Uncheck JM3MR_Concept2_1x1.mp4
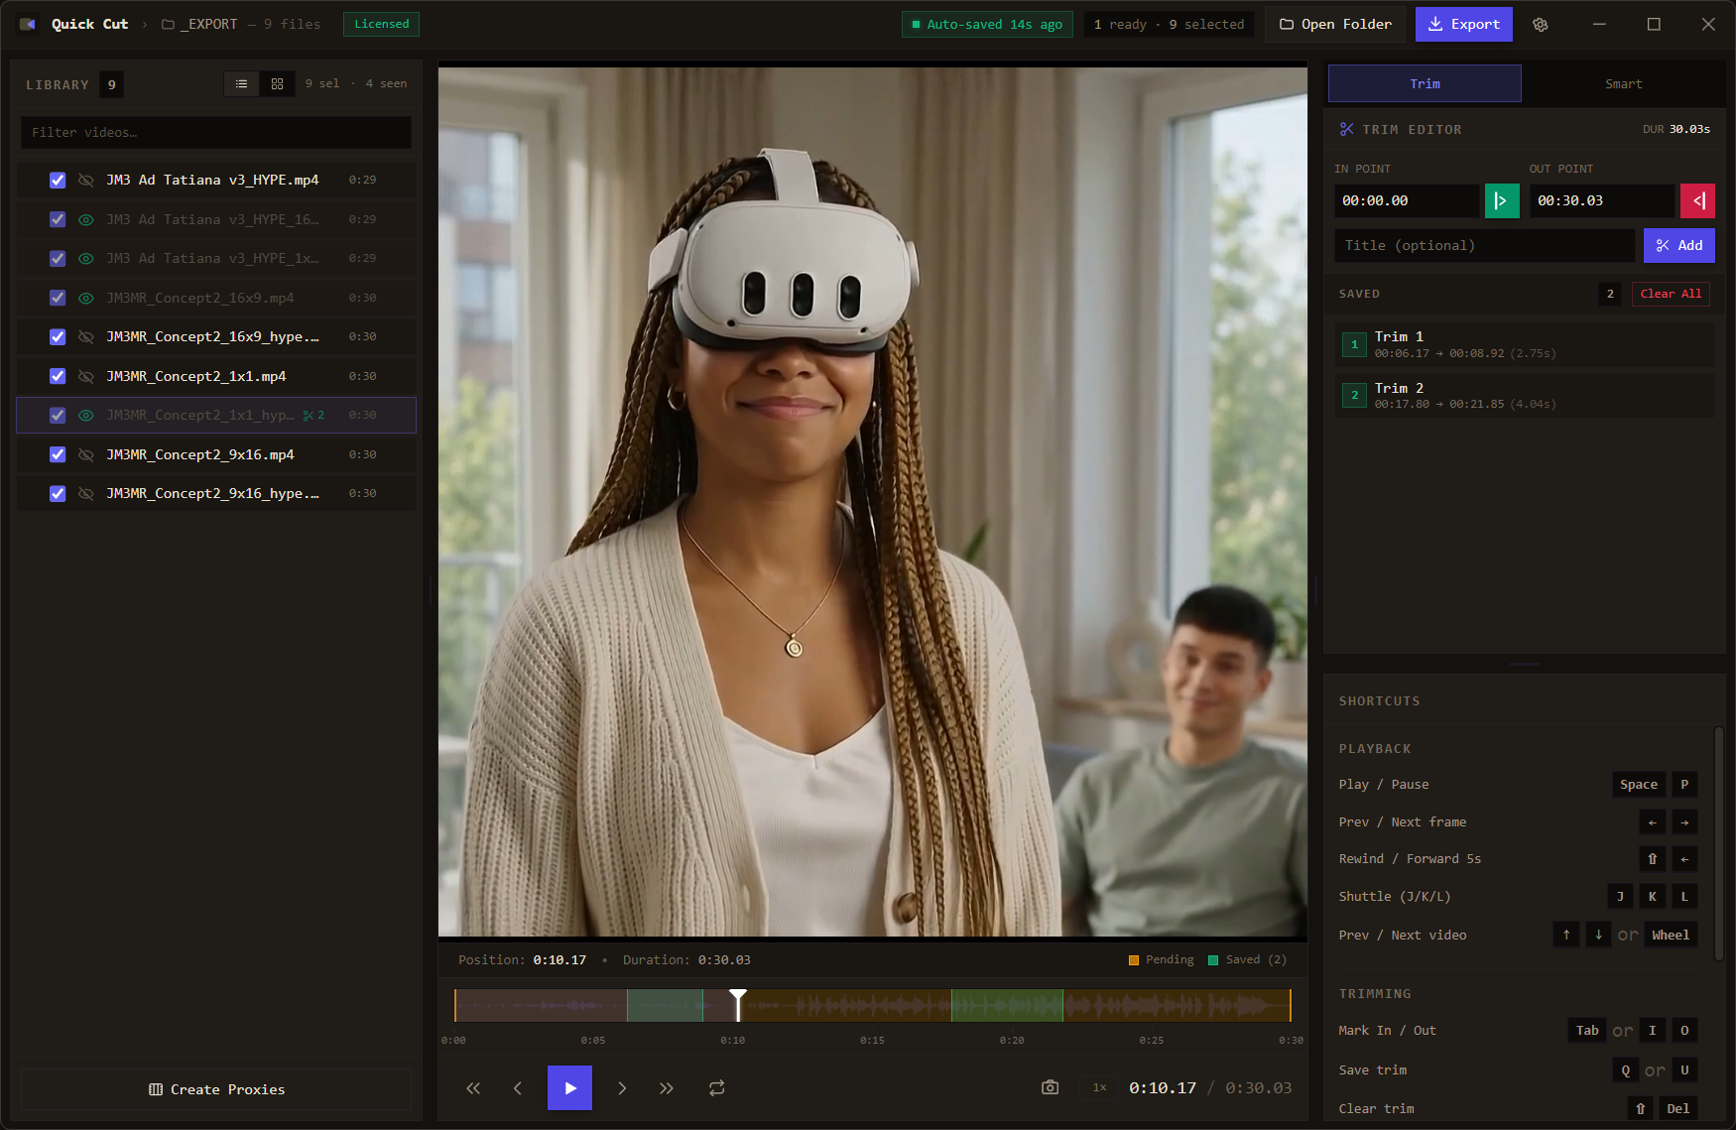Viewport: 1736px width, 1130px height. point(58,376)
